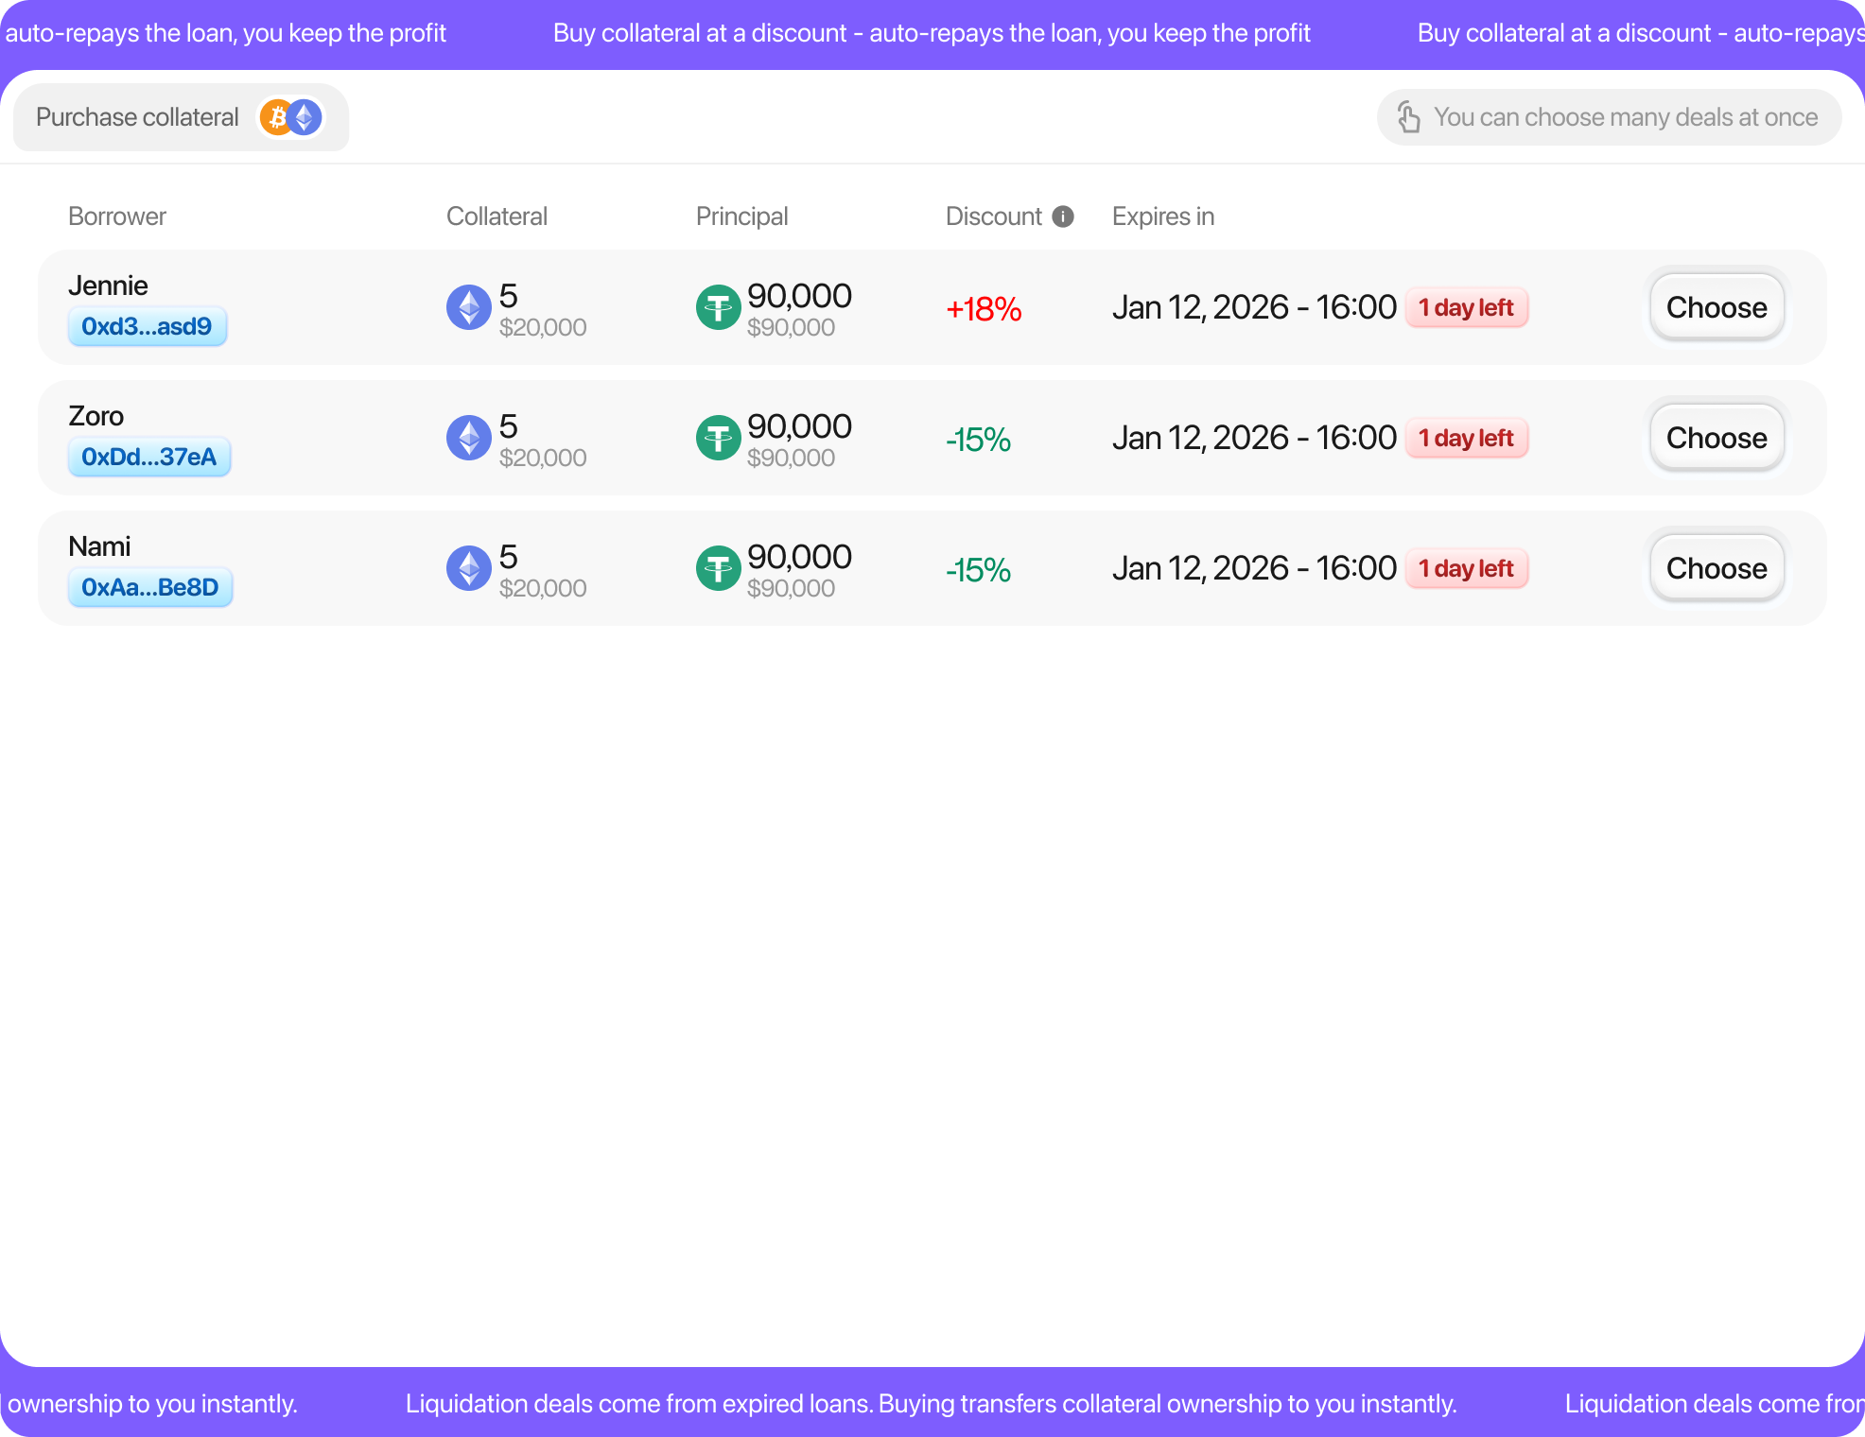
Task: Click the 1 day left badge for Jennie
Action: [1467, 307]
